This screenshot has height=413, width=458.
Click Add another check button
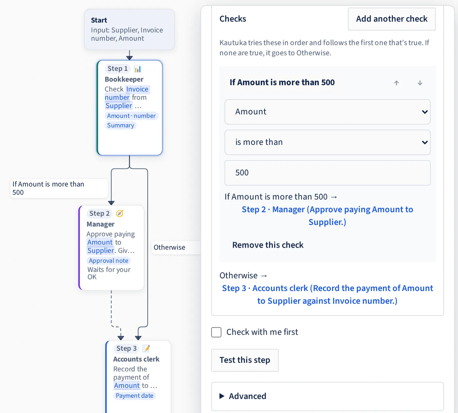pyautogui.click(x=392, y=19)
